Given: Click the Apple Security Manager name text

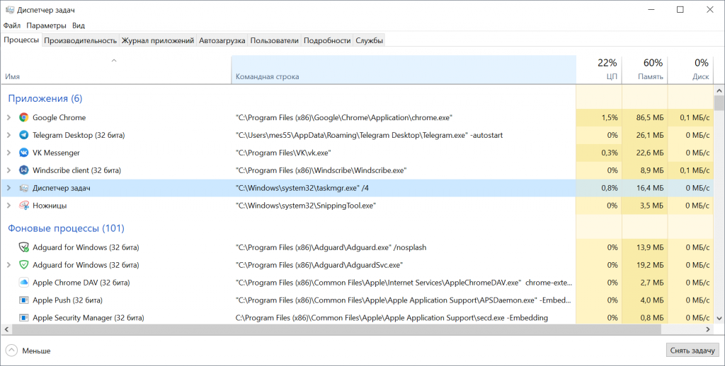Looking at the screenshot, I should (x=89, y=317).
